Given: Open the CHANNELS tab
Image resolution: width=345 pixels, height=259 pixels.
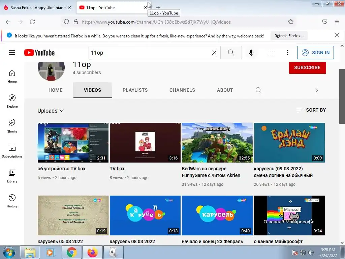Looking at the screenshot, I should click(x=182, y=90).
